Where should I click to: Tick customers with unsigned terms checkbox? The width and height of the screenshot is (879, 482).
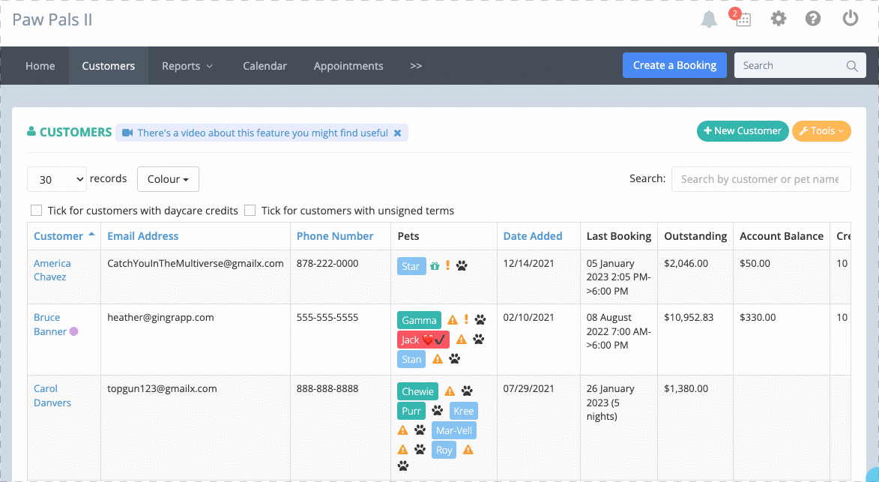point(250,210)
